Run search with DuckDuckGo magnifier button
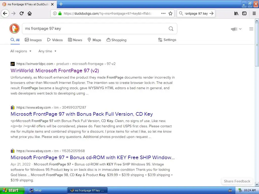 pyautogui.click(x=171, y=29)
